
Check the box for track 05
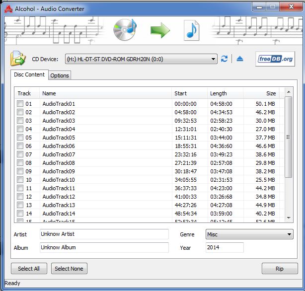click(x=20, y=138)
